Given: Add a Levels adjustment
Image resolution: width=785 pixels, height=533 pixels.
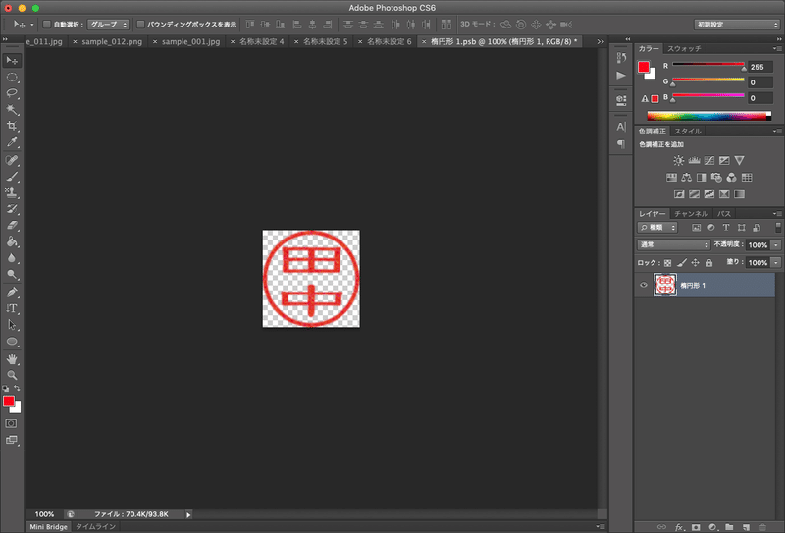Looking at the screenshot, I should pos(694,160).
